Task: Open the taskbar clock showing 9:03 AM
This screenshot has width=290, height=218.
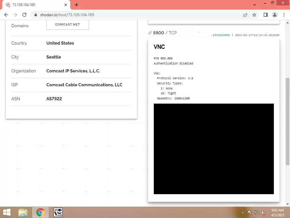Action: pos(278,213)
